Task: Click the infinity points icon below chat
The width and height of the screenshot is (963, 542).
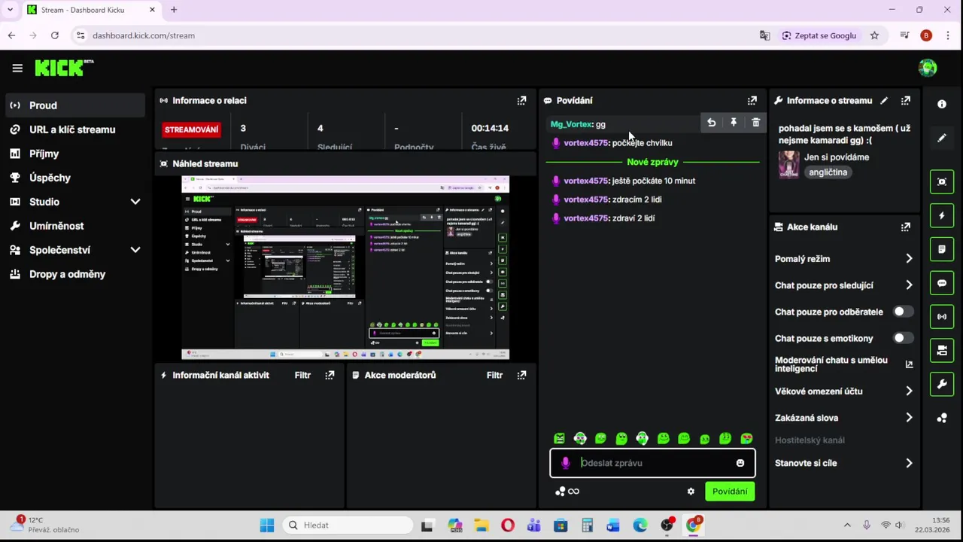Action: (x=573, y=492)
